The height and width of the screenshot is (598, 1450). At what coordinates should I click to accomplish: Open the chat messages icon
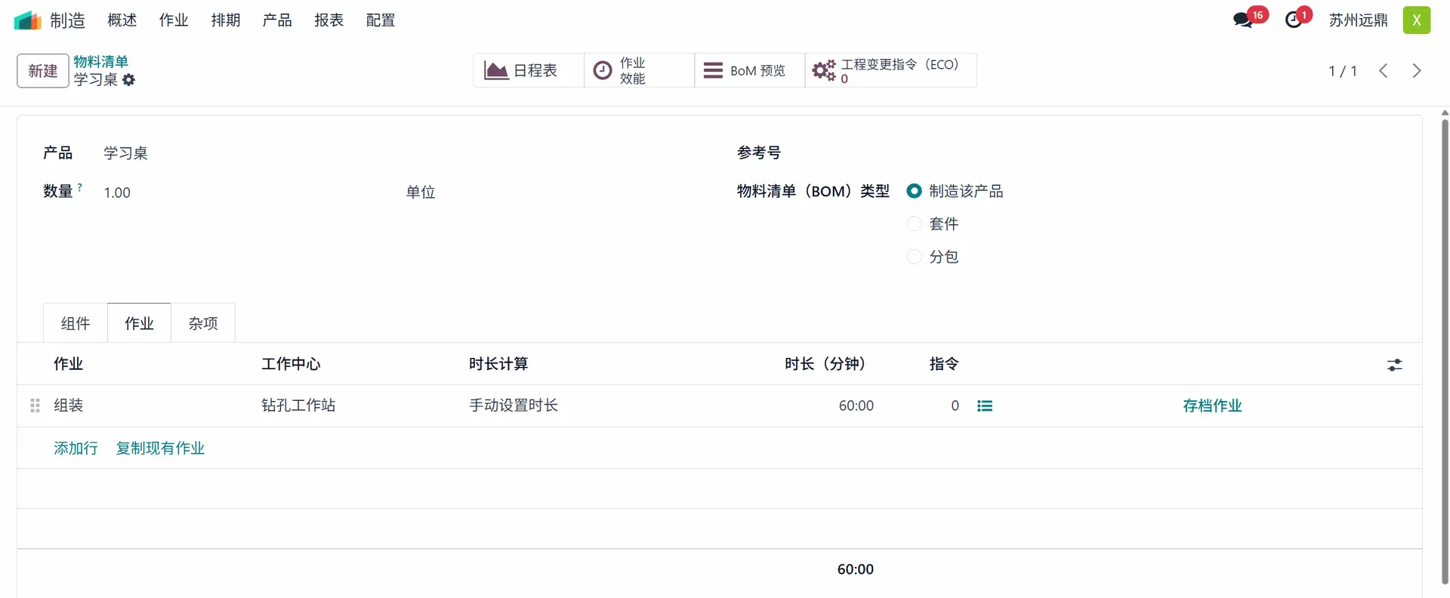[x=1242, y=20]
